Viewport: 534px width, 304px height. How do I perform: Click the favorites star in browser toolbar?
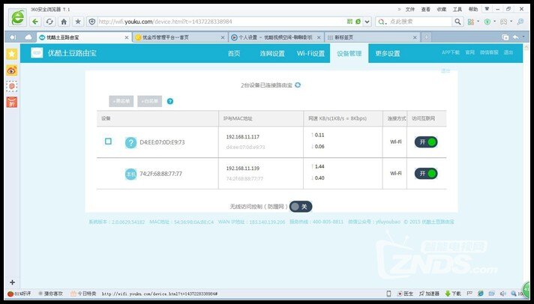pyautogui.click(x=77, y=22)
